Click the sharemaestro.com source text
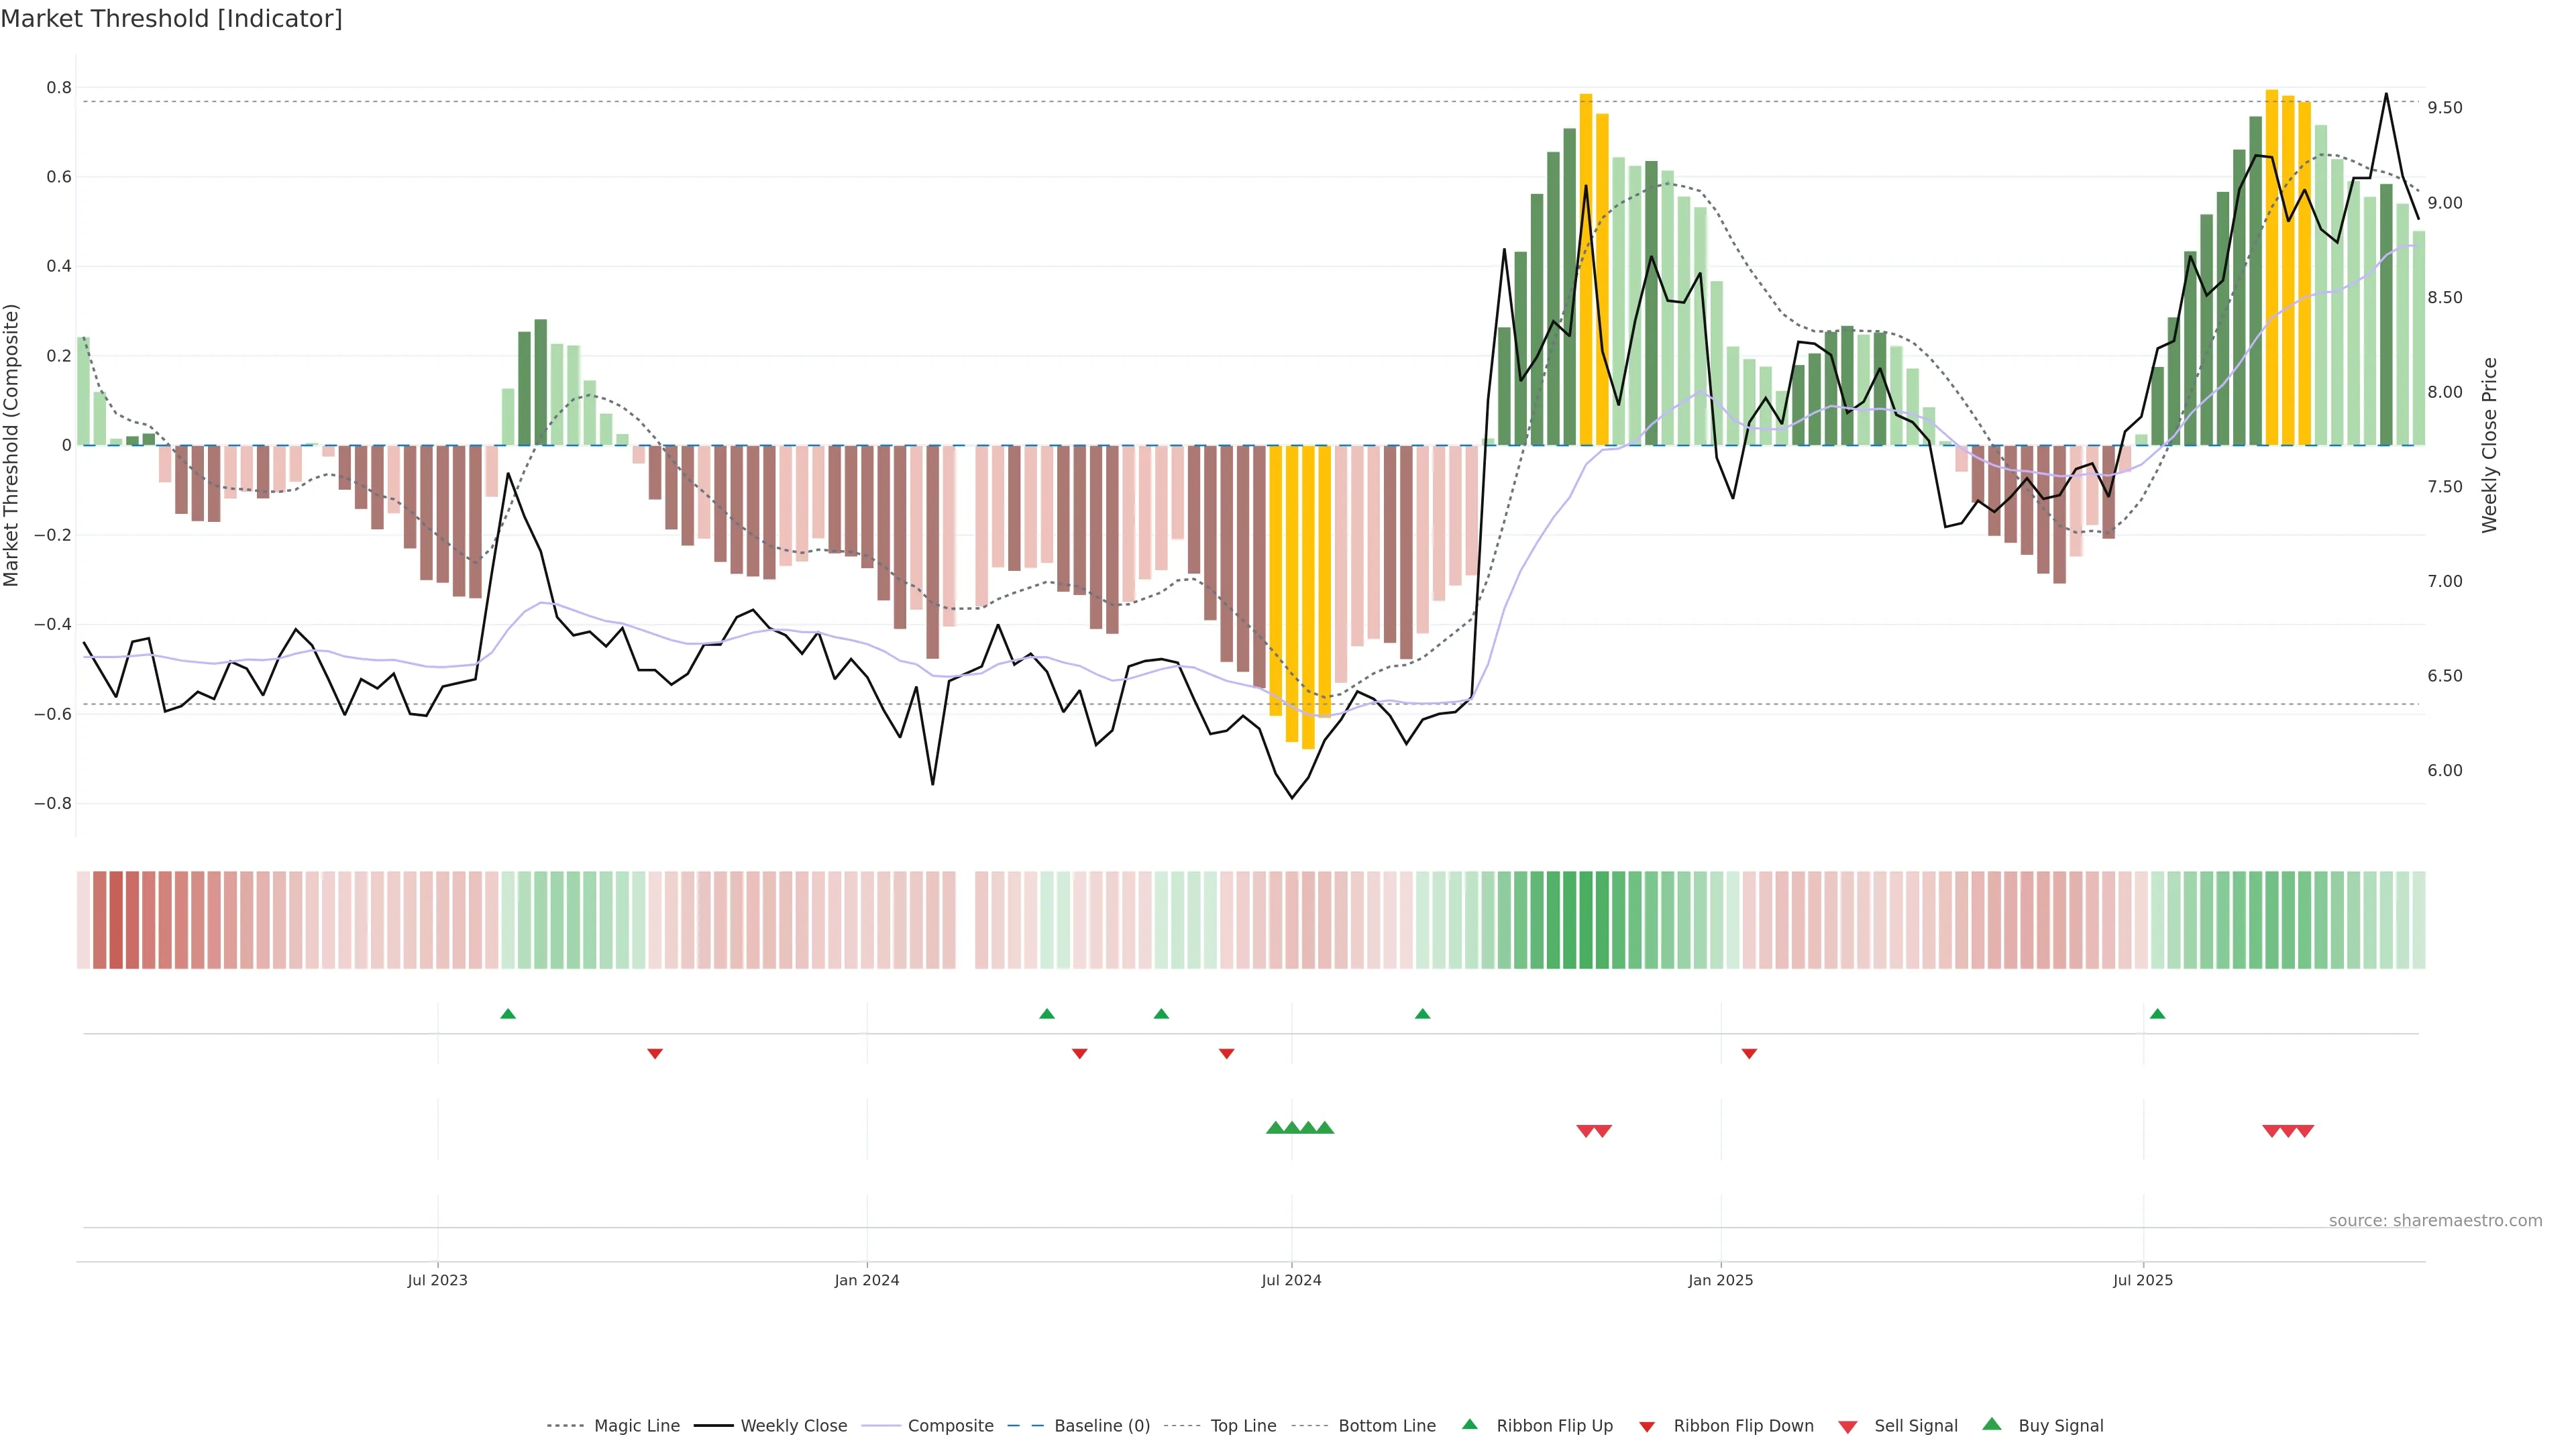Screen dimensions: 2576x1449 pos(2435,1220)
